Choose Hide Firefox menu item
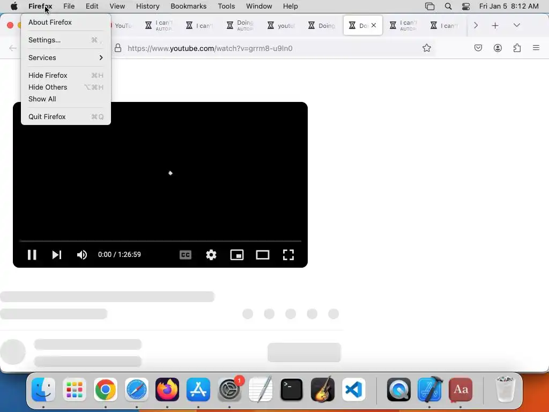 coord(66,75)
